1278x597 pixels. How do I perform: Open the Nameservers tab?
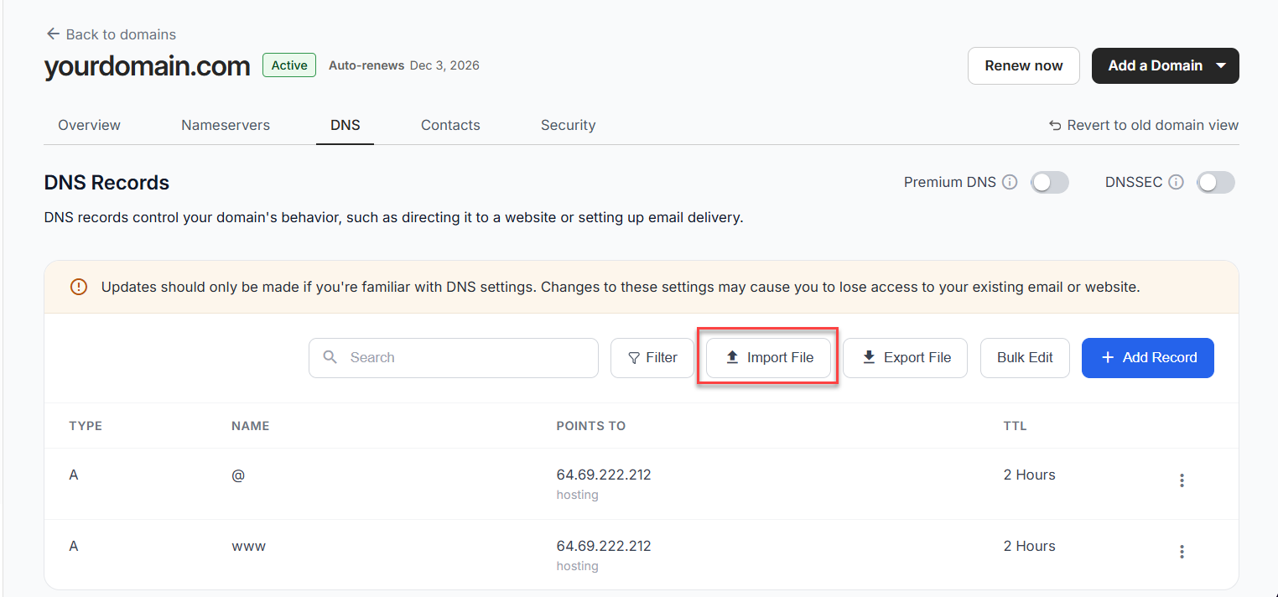click(x=226, y=125)
